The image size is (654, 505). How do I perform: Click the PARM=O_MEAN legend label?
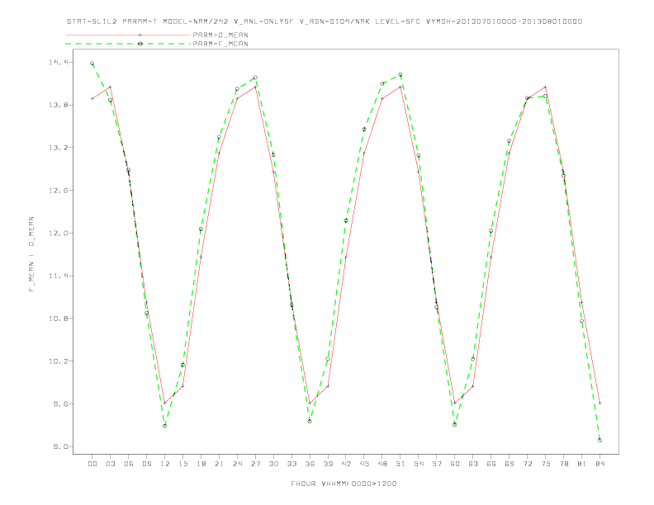(x=220, y=35)
